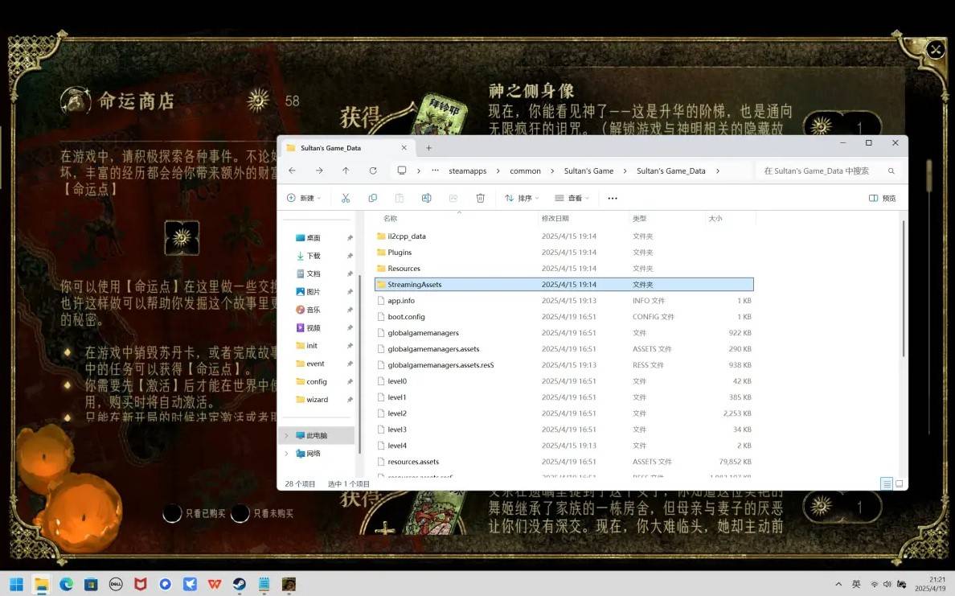Navigate to steamapps via the breadcrumb
The height and width of the screenshot is (596, 955).
pyautogui.click(x=467, y=171)
